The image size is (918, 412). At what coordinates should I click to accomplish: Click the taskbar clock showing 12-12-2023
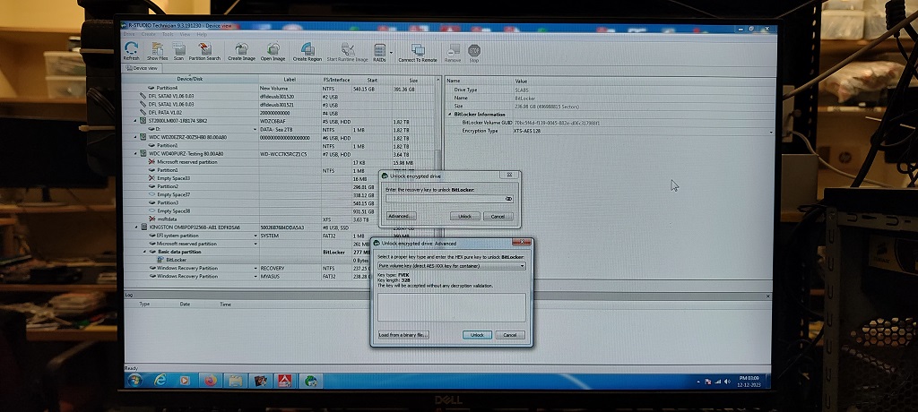750,381
